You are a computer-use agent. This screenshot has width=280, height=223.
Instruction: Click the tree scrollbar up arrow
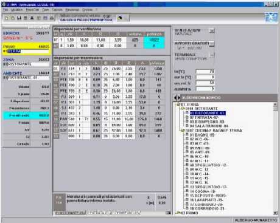(x=275, y=105)
